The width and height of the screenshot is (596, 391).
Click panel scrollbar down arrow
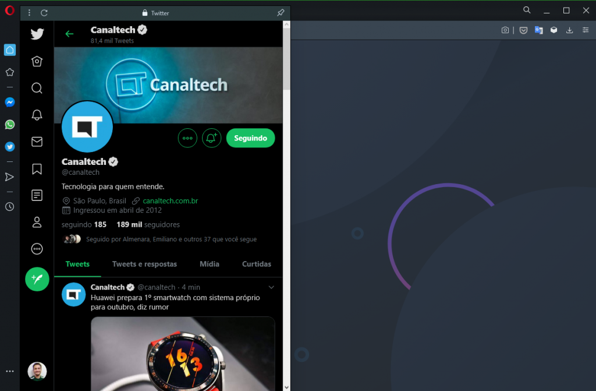tap(286, 387)
